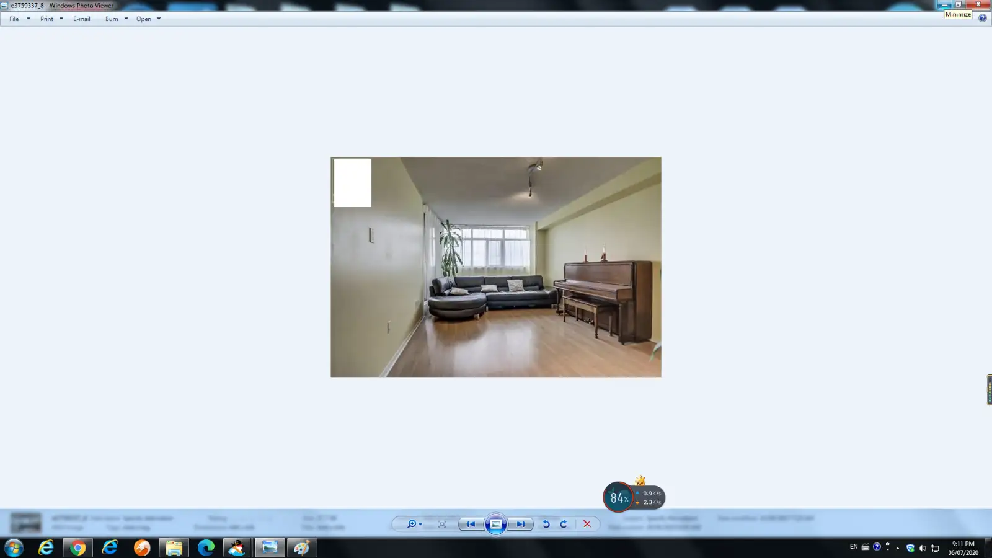The width and height of the screenshot is (992, 558).
Task: Go to the previous photo
Action: coord(471,524)
